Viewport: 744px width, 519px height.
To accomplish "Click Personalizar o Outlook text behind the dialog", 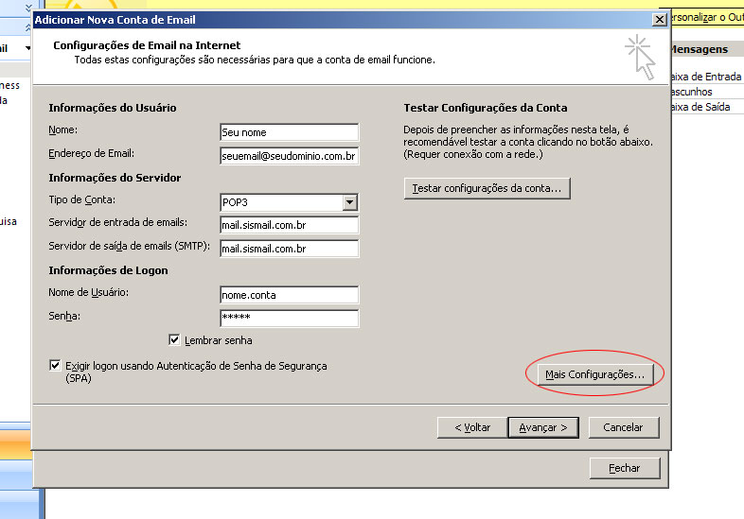I will click(x=706, y=18).
